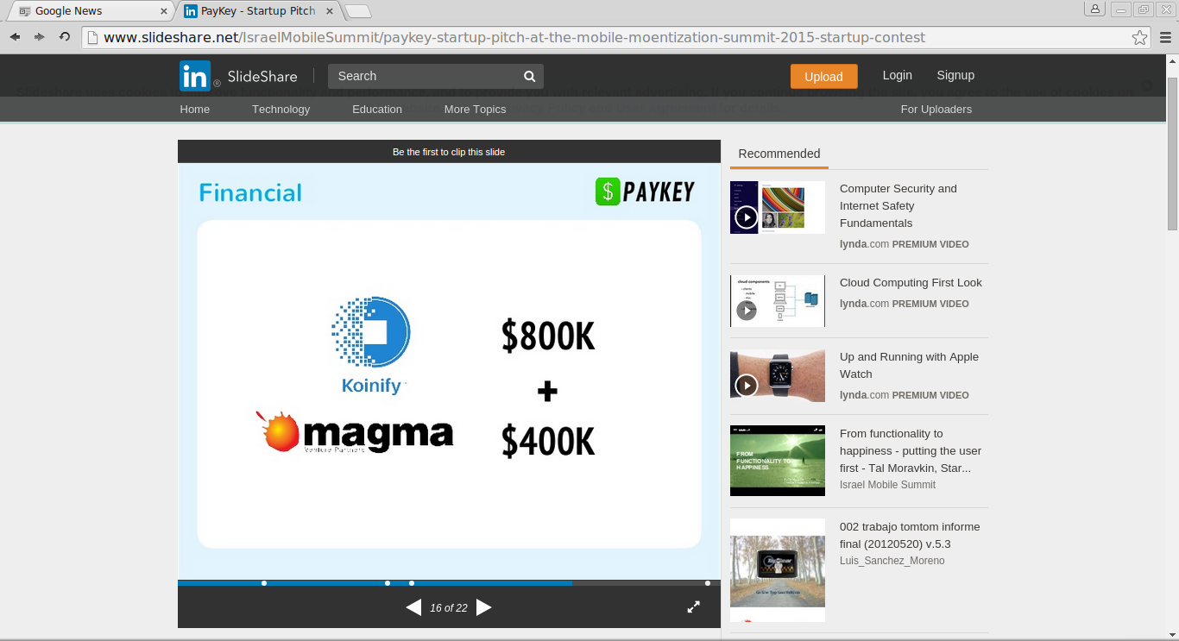Open 'From functionality to happiness' thumbnail

tap(778, 461)
